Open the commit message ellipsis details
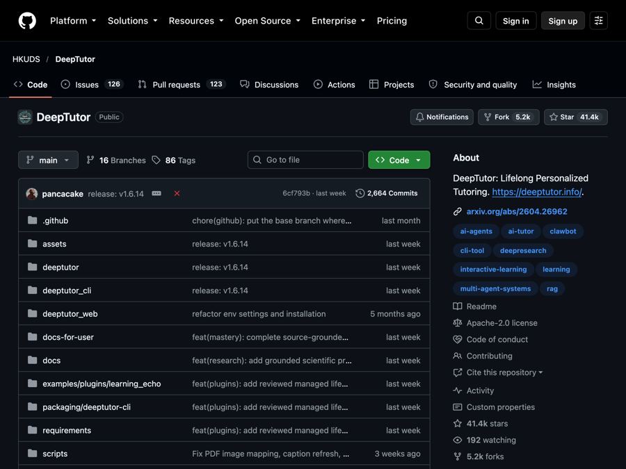This screenshot has height=469, width=626. click(x=156, y=193)
